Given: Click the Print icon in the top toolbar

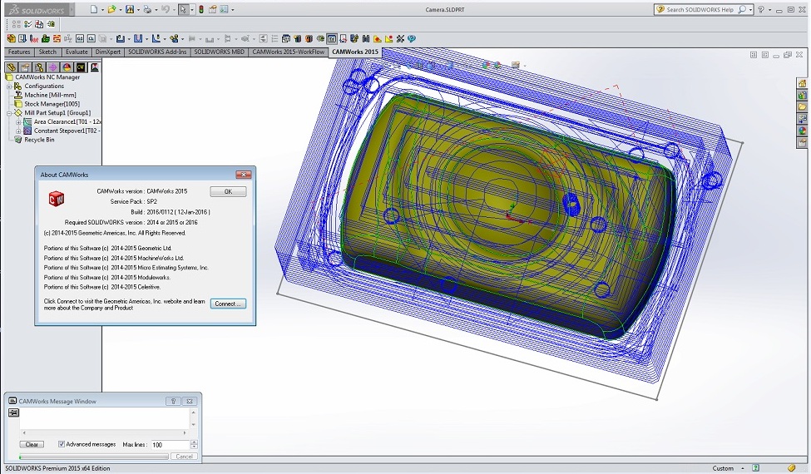Looking at the screenshot, I should pyautogui.click(x=147, y=9).
